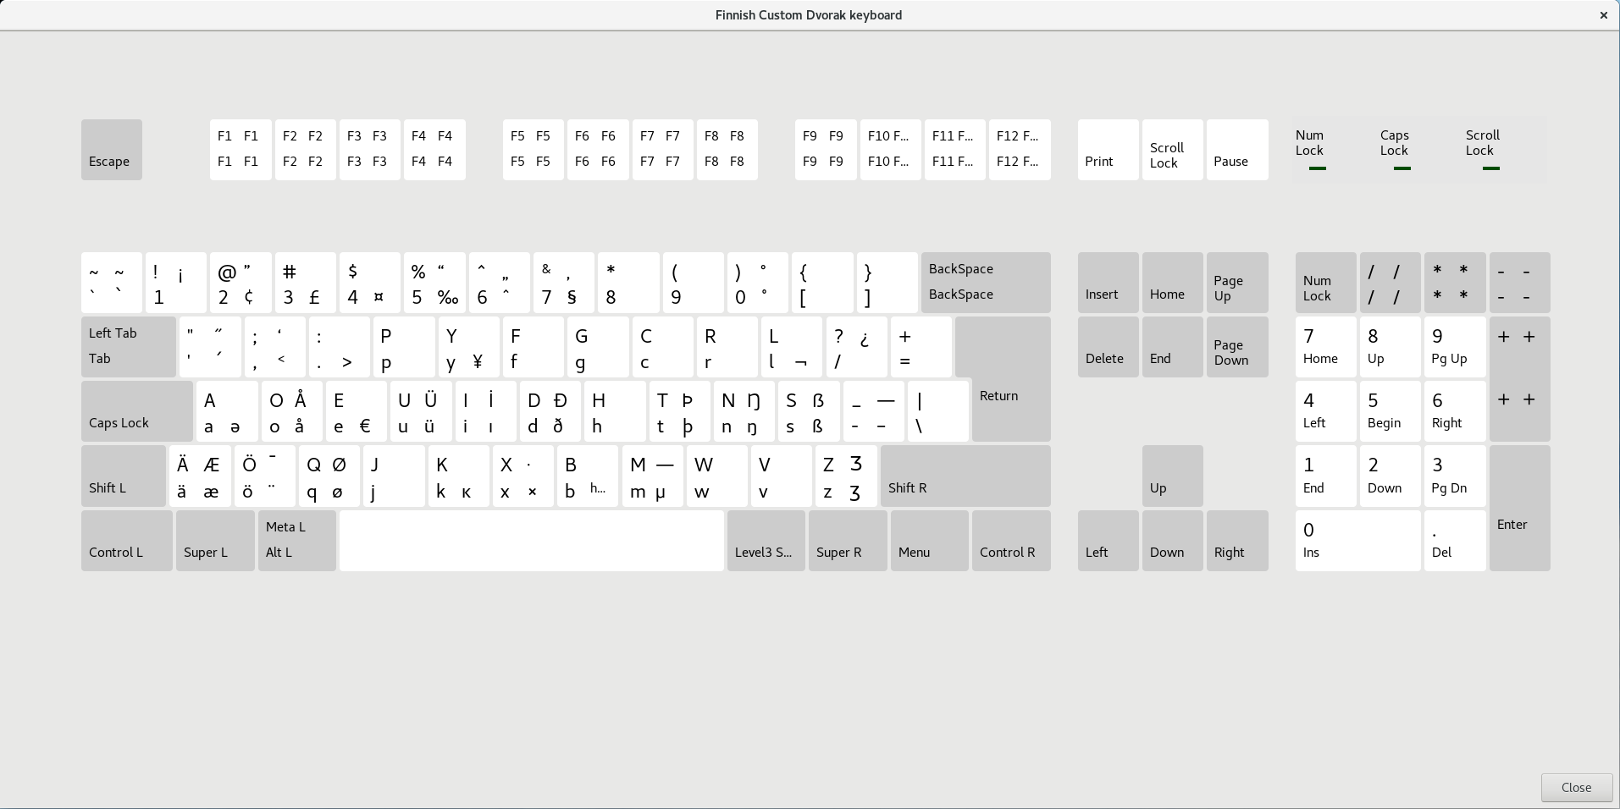Click the Caps Lock key
This screenshot has height=809, width=1620.
pos(137,411)
